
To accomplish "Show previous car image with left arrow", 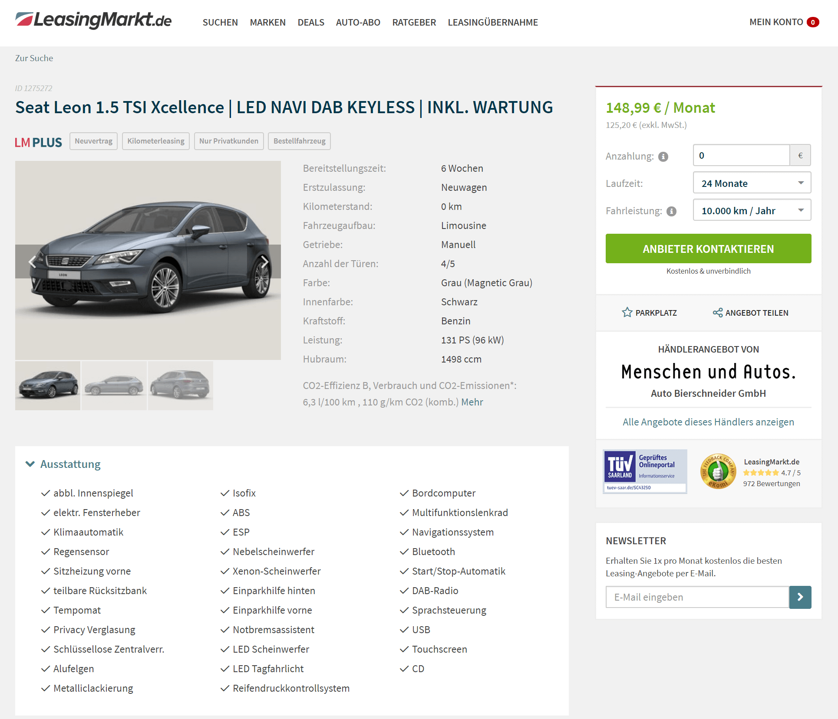I will click(x=32, y=261).
